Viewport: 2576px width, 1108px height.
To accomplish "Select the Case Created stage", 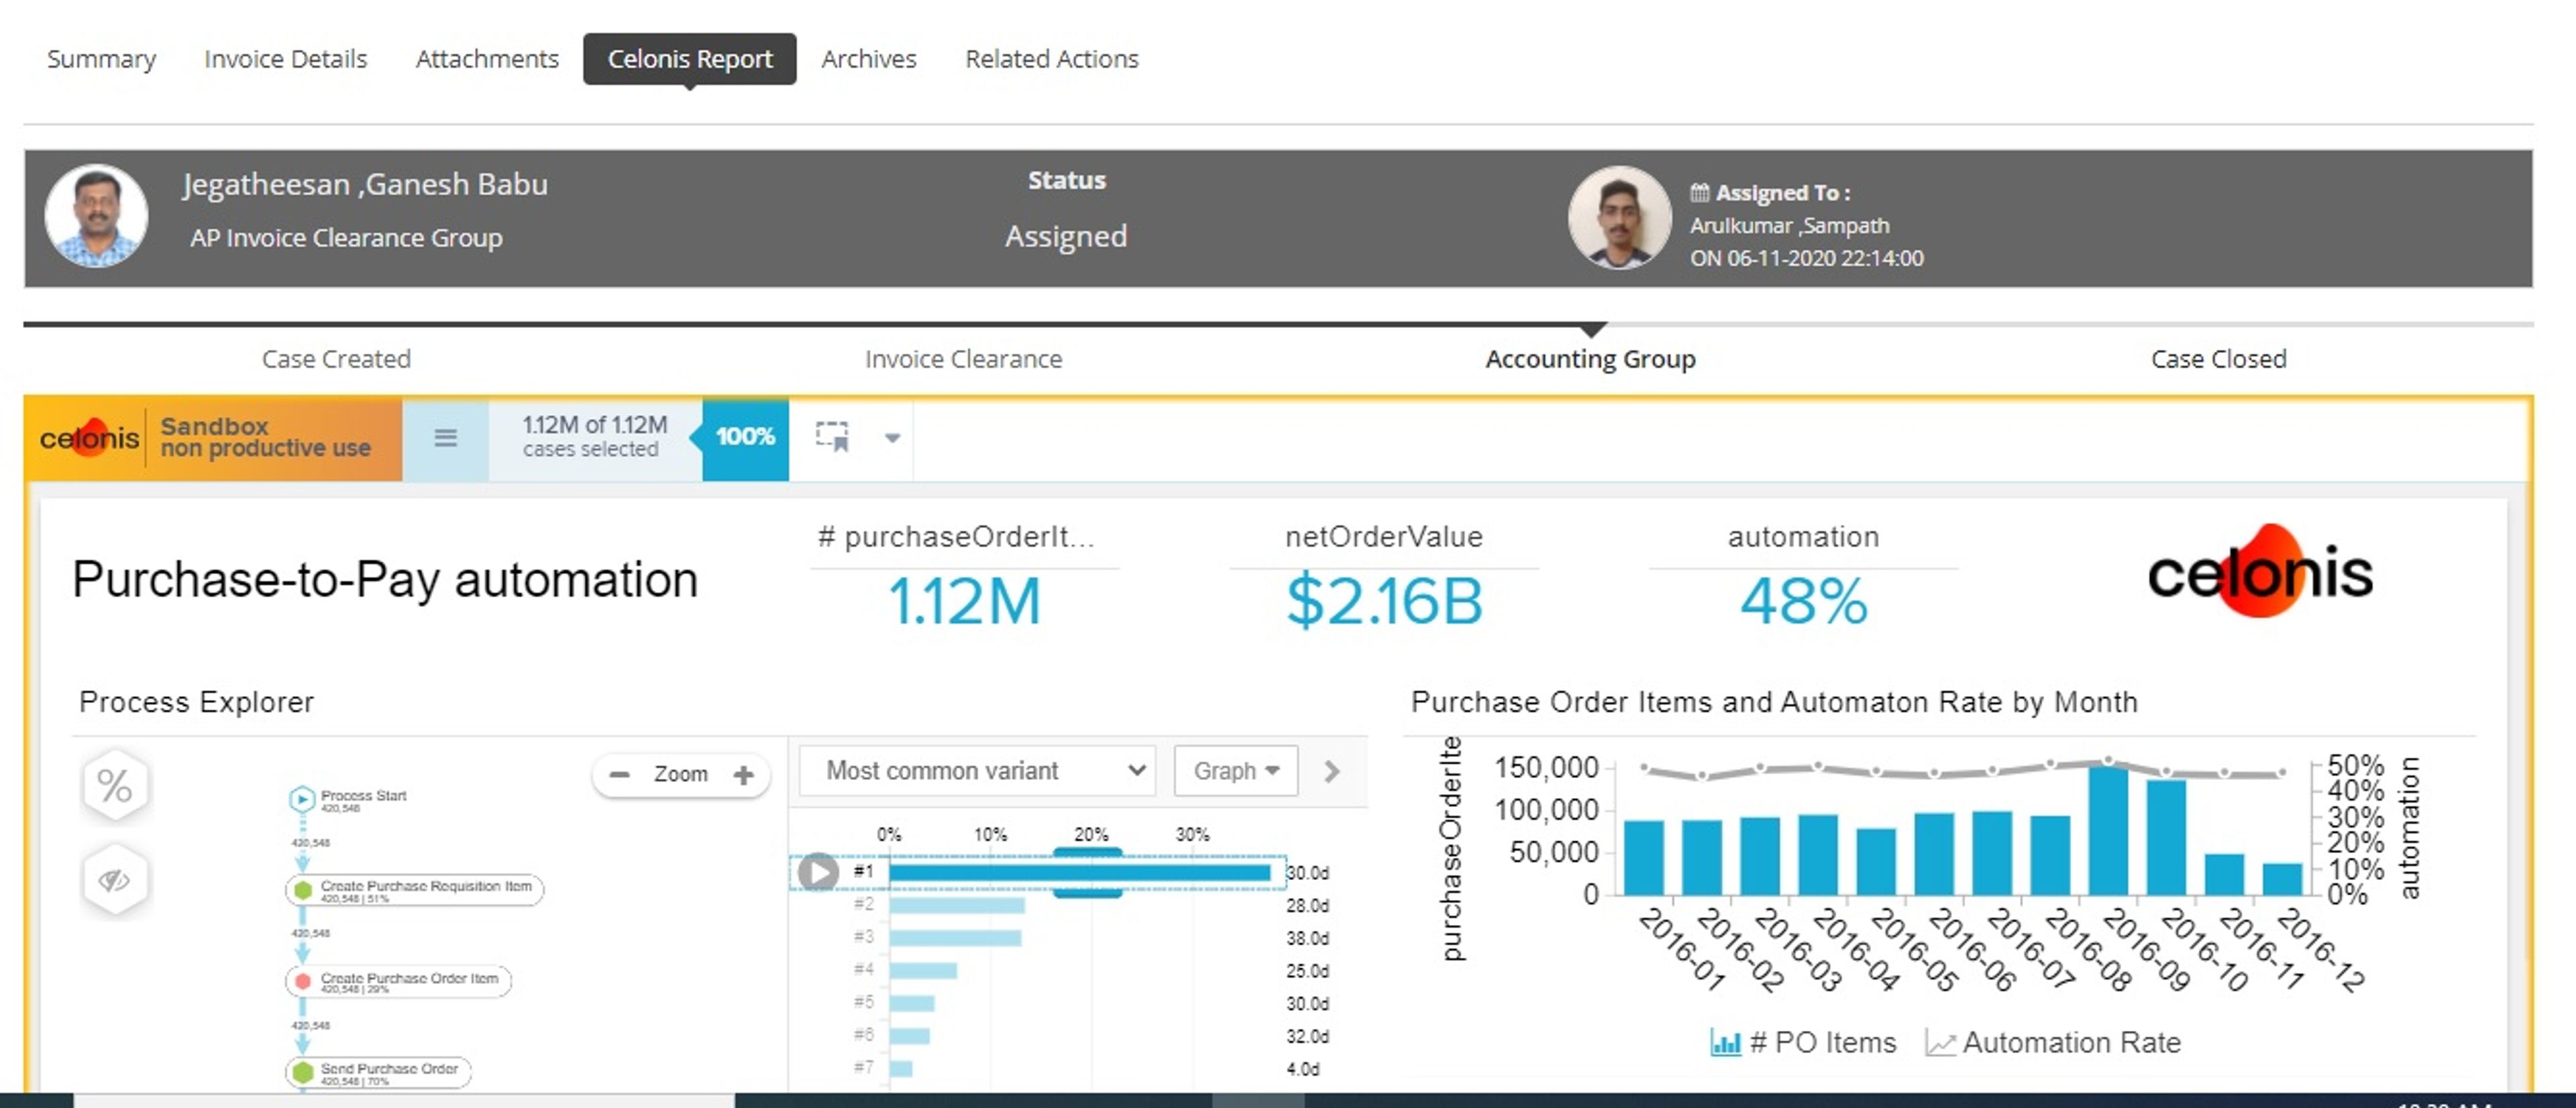I will (x=336, y=359).
